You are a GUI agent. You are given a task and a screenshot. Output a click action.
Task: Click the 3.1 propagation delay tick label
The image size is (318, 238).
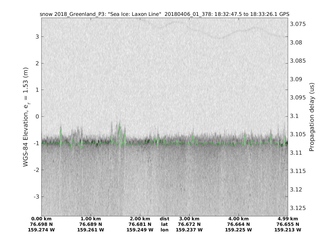pyautogui.click(x=294, y=116)
